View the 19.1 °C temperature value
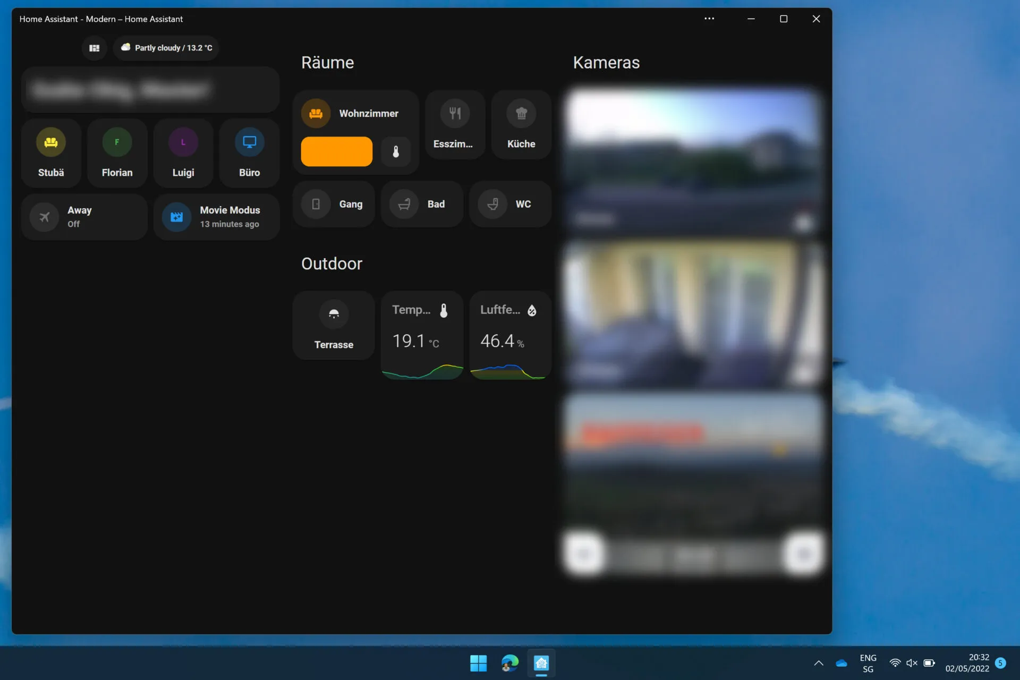The width and height of the screenshot is (1020, 680). click(415, 341)
